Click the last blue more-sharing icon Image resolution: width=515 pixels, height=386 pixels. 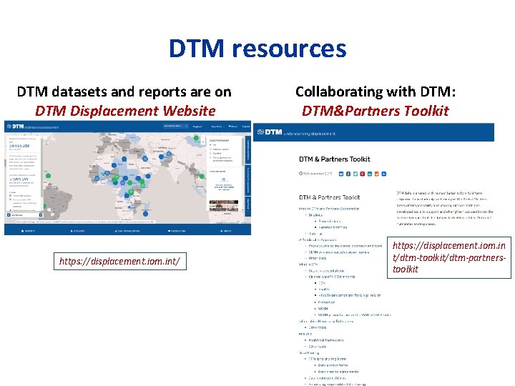384,174
